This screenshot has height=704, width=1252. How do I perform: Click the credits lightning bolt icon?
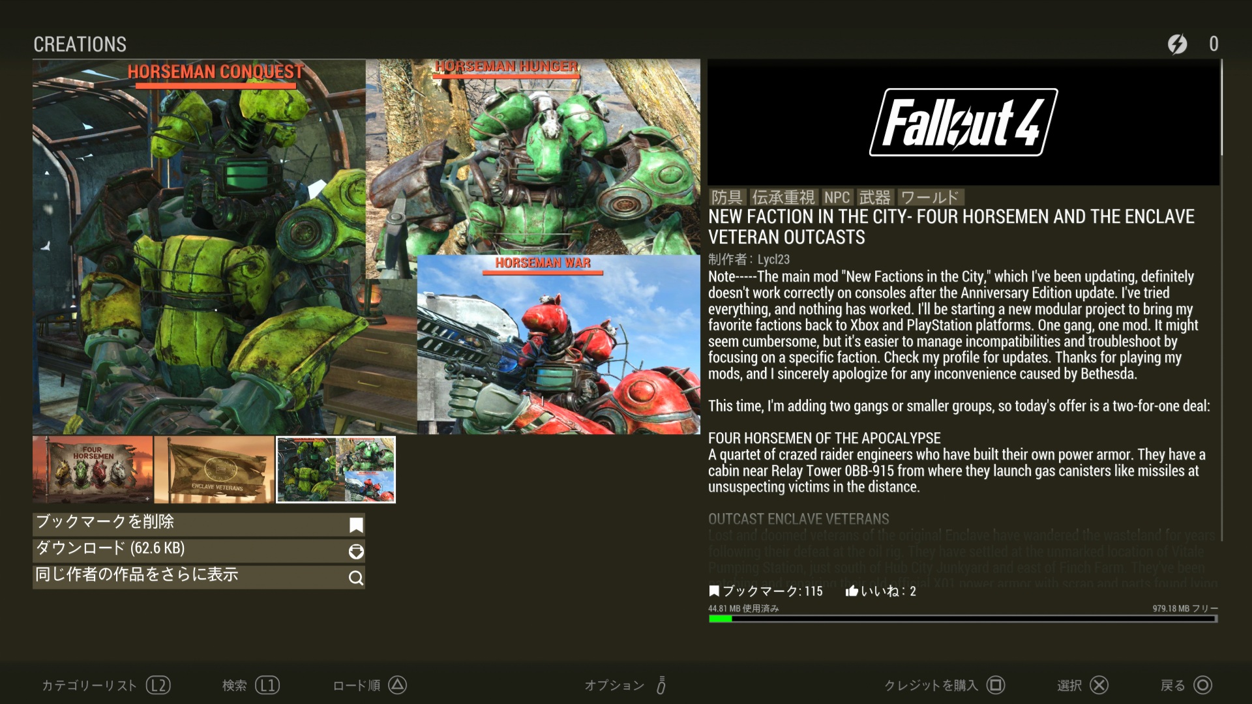pos(1177,44)
